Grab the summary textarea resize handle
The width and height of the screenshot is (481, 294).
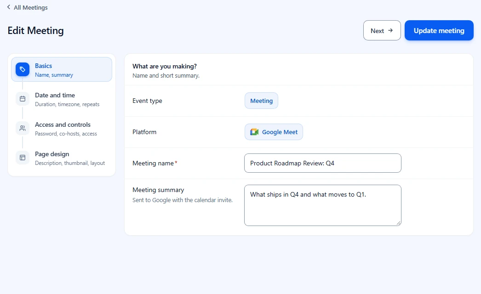click(x=399, y=223)
